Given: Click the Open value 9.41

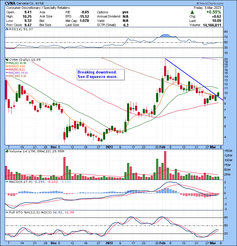Looking at the screenshot, I should point(28,12).
